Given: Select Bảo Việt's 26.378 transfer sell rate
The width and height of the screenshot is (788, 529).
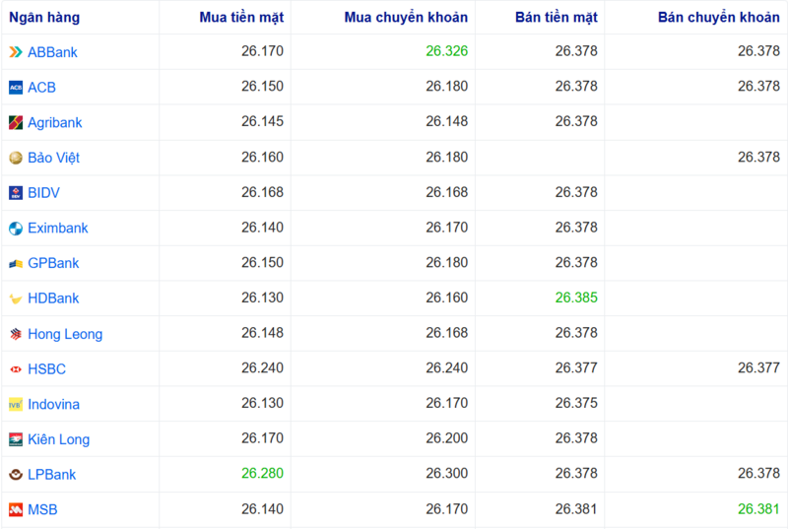Looking at the screenshot, I should pyautogui.click(x=758, y=158).
